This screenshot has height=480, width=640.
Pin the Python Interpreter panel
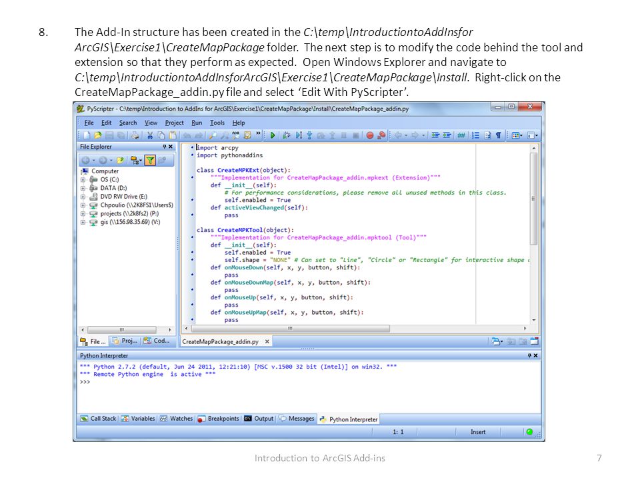(x=529, y=355)
